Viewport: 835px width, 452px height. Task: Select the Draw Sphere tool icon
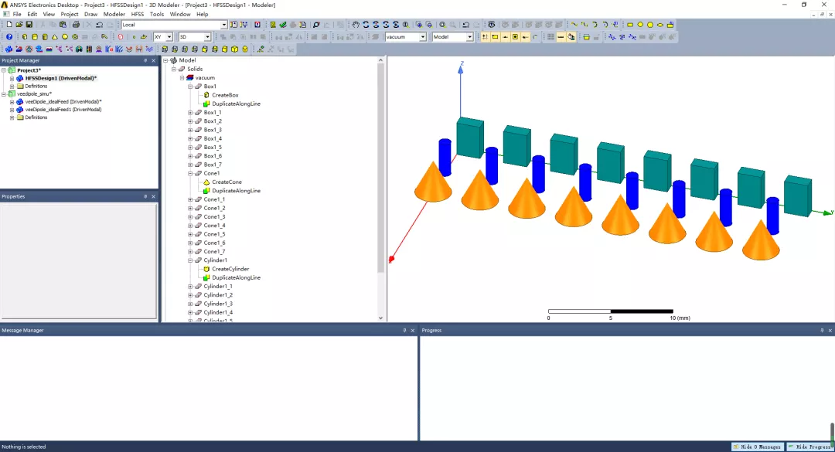click(65, 37)
